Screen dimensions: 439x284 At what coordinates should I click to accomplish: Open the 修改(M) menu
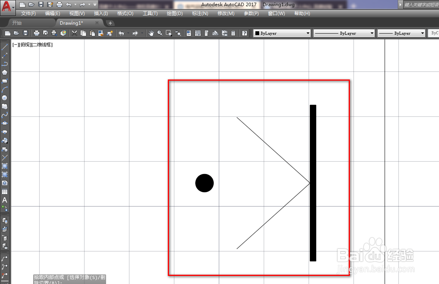226,14
